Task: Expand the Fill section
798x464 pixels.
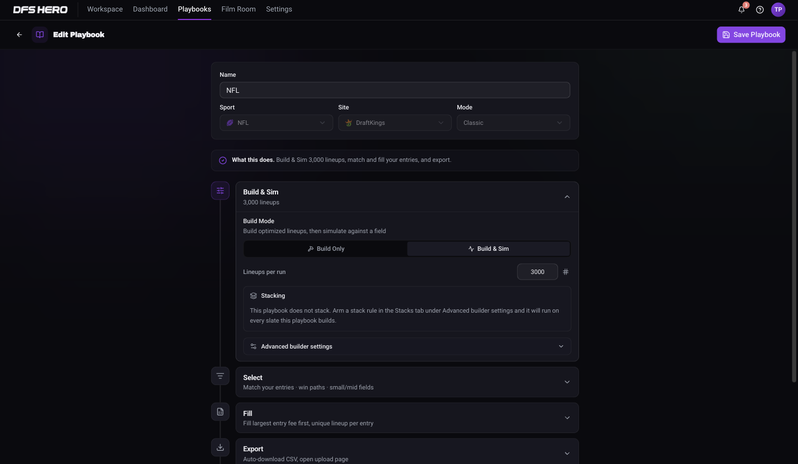Action: click(567, 418)
